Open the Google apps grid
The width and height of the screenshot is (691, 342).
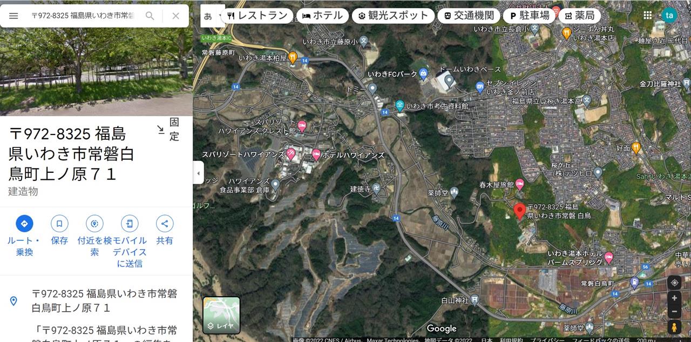[647, 15]
